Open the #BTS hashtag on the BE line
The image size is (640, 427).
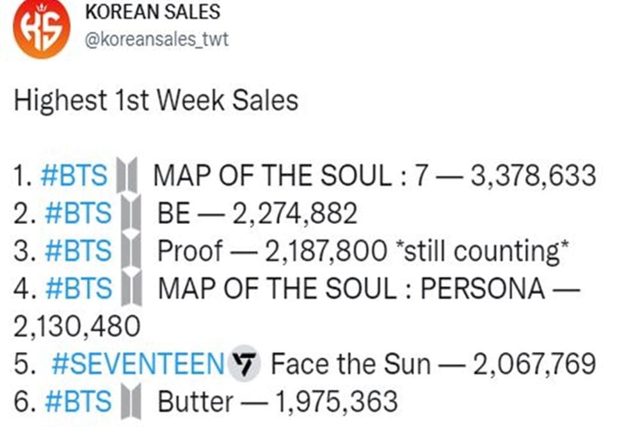[x=78, y=213]
